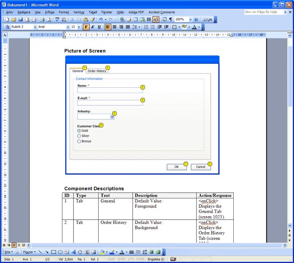
Task: Insert WordArt from the drawing toolbar
Action: (74, 252)
